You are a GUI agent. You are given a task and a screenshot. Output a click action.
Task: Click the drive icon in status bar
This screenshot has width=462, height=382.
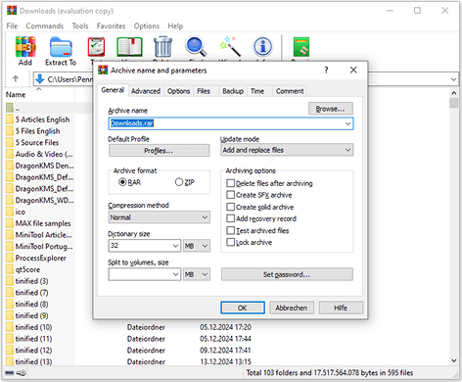(10, 372)
